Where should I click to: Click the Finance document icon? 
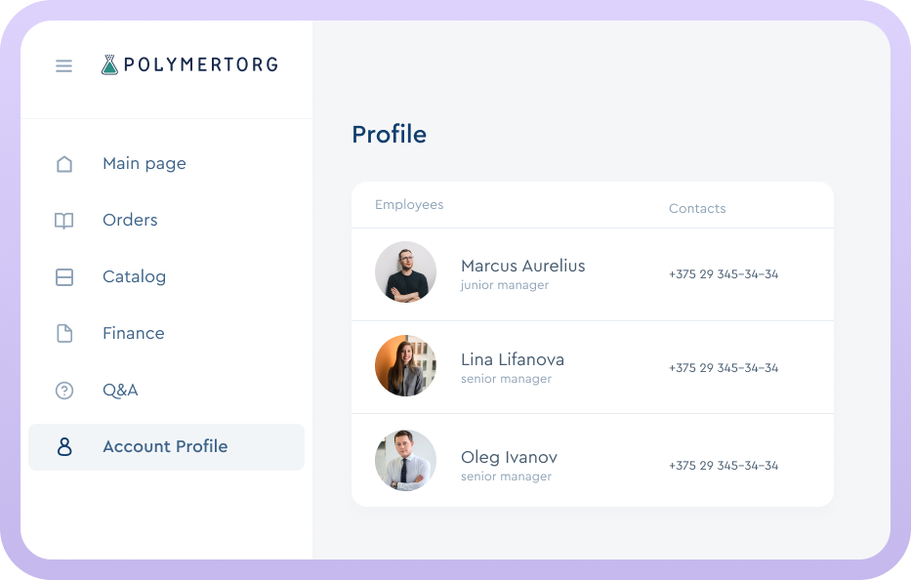tap(64, 334)
